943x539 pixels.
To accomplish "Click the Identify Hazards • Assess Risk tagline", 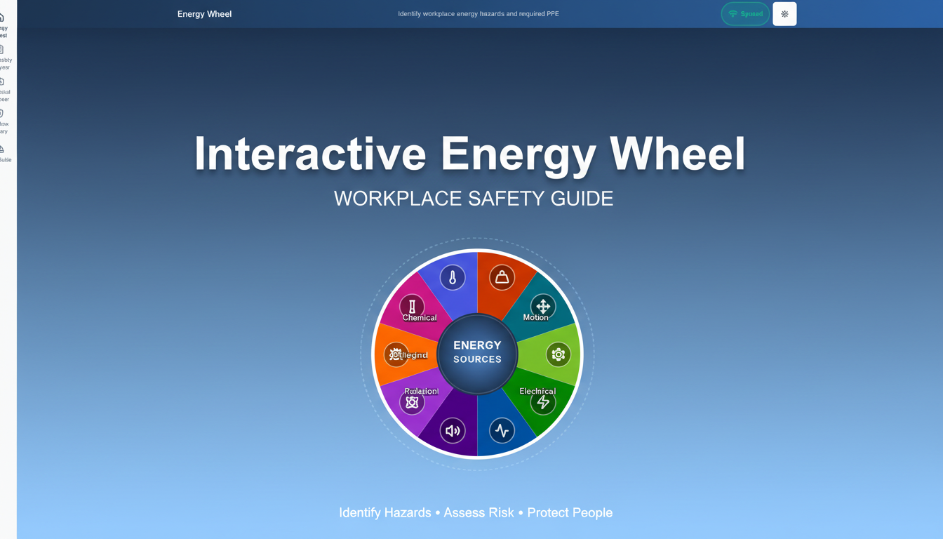I will (476, 512).
